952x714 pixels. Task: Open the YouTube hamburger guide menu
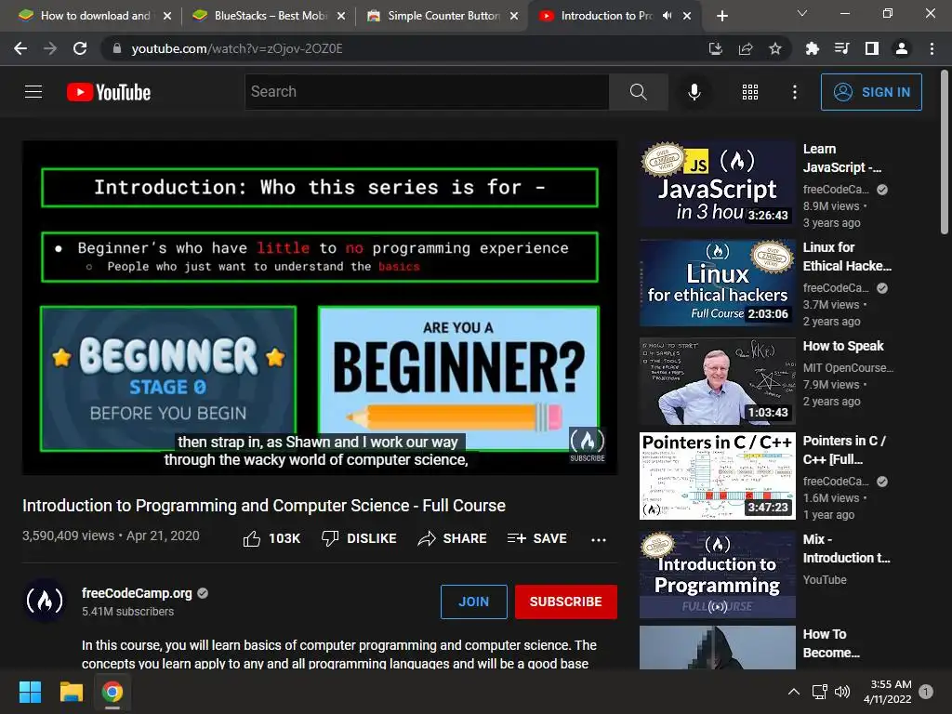pyautogui.click(x=33, y=92)
